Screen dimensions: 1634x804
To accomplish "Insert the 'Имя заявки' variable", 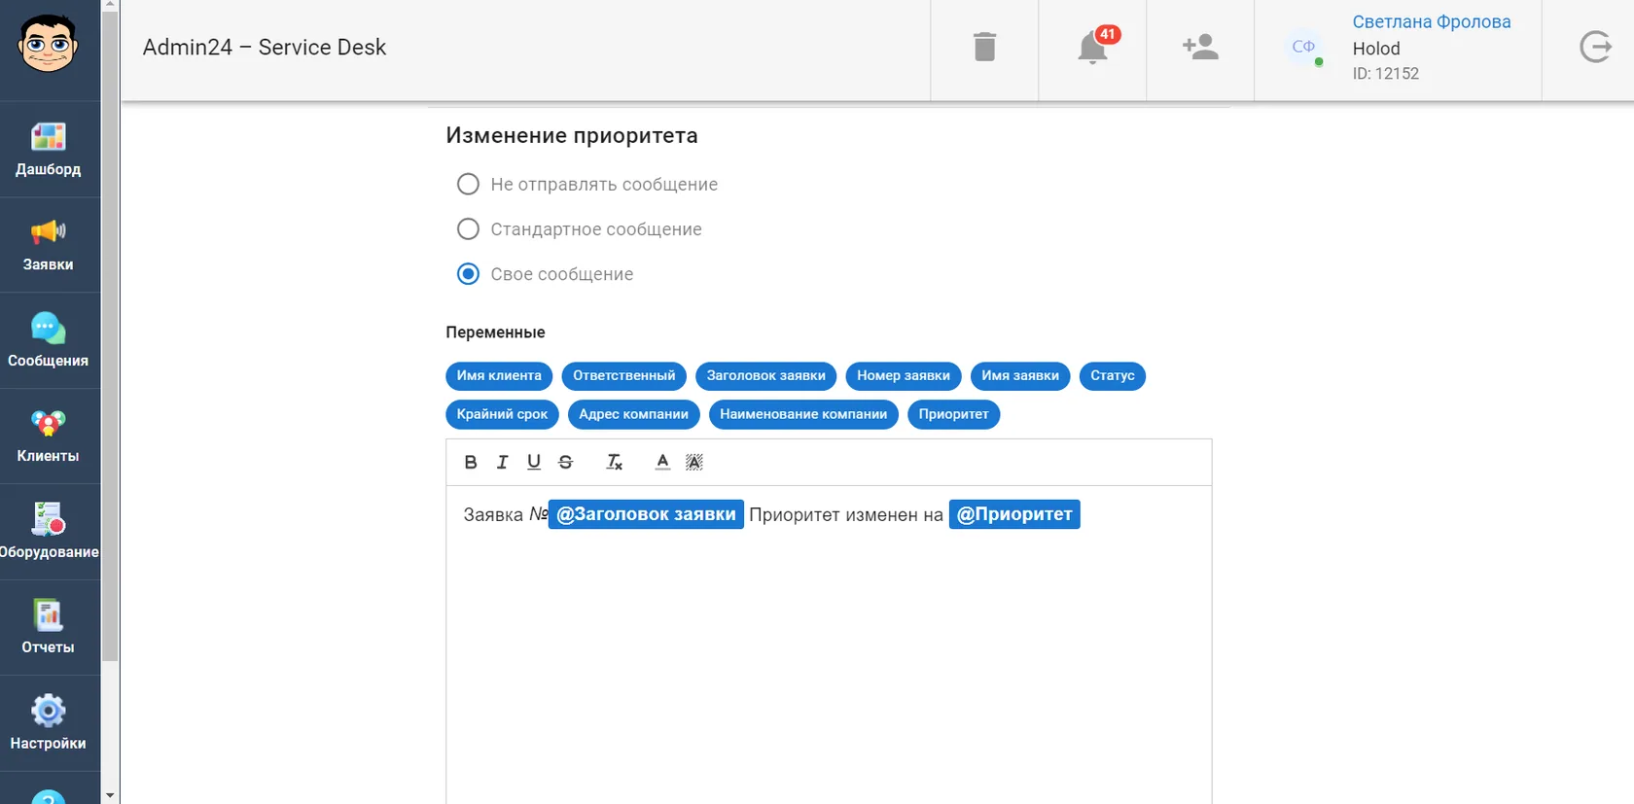I will [x=1020, y=376].
